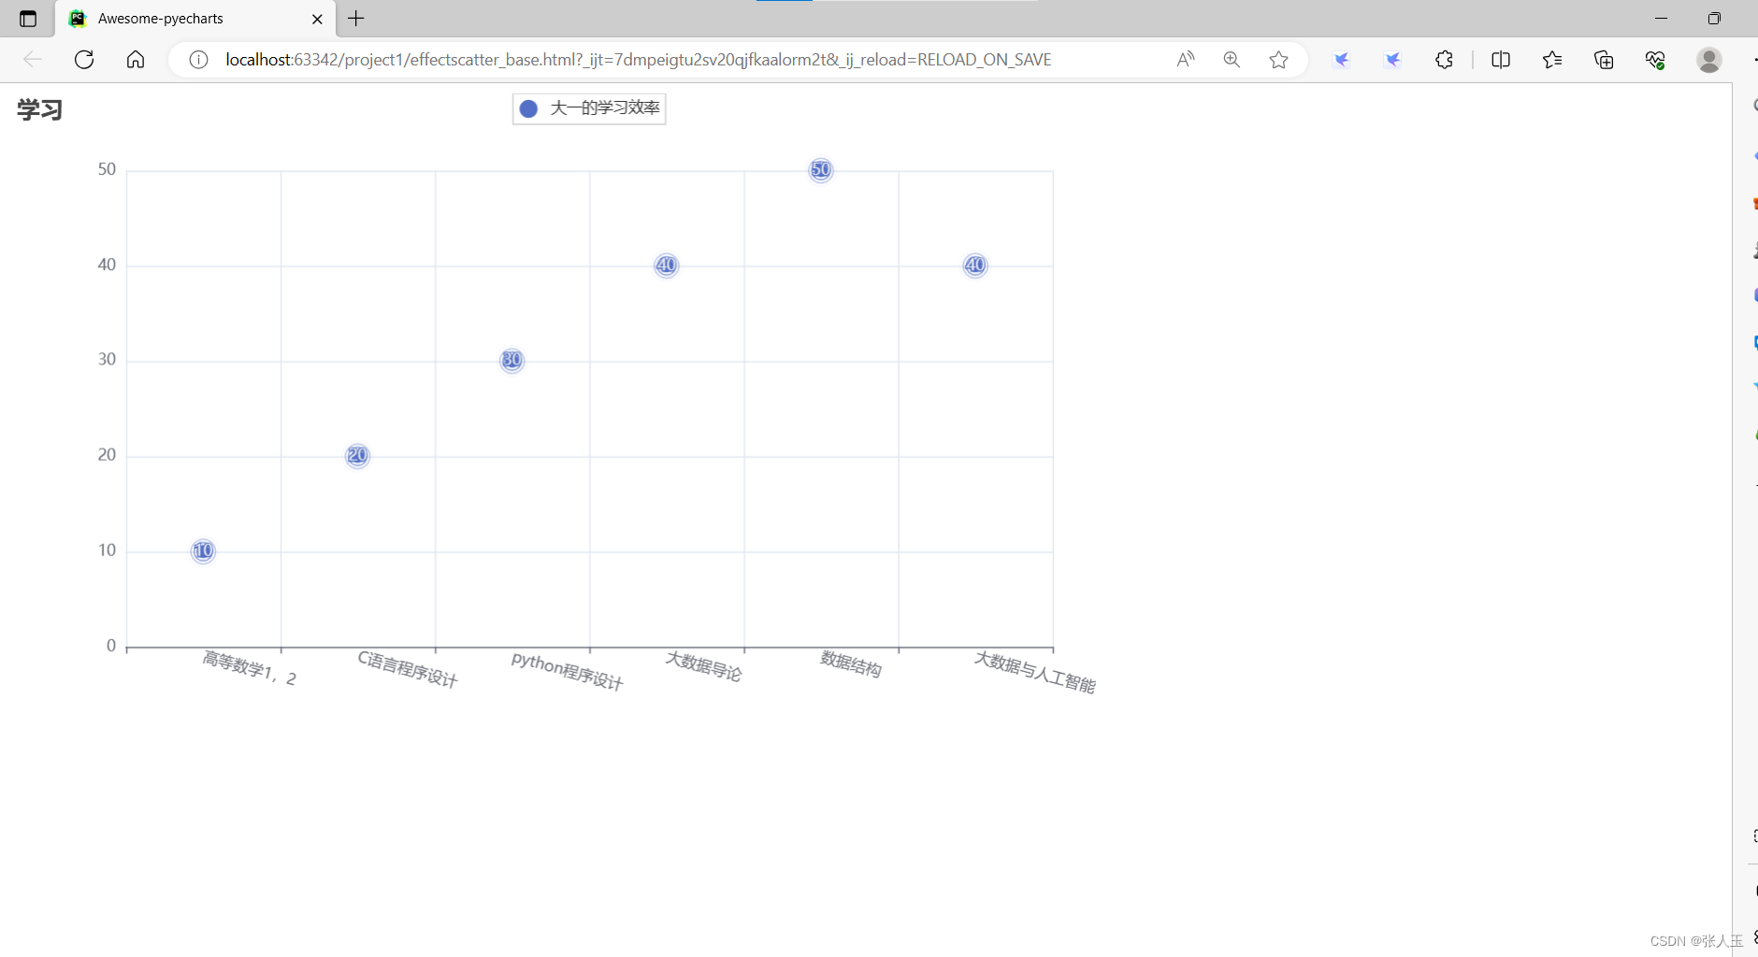1758x957 pixels.
Task: Open the user profile avatar
Action: point(1709,60)
